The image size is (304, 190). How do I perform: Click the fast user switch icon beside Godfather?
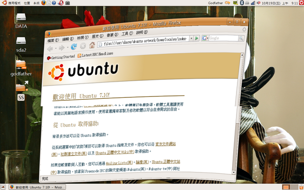(228, 3)
